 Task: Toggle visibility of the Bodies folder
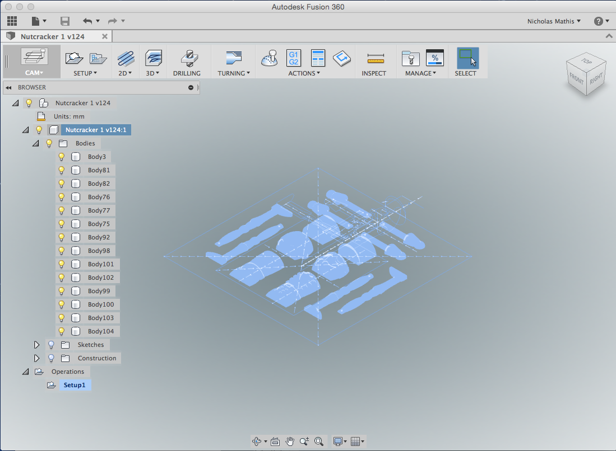[x=49, y=144]
